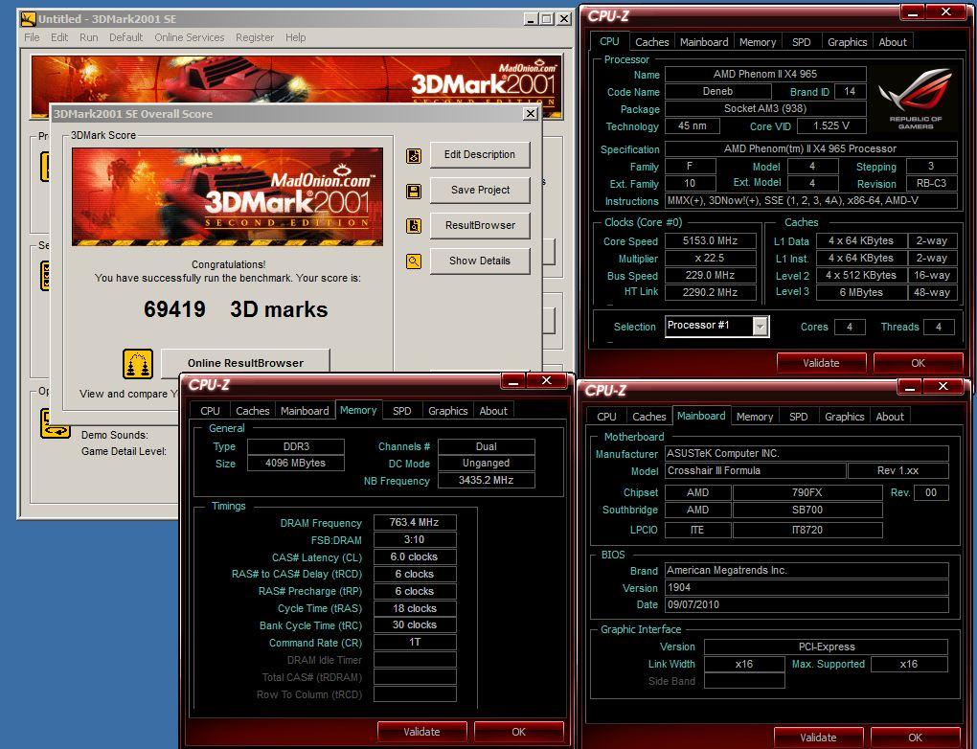977x749 pixels.
Task: Click the Online ResultBrowser button
Action: pos(245,363)
